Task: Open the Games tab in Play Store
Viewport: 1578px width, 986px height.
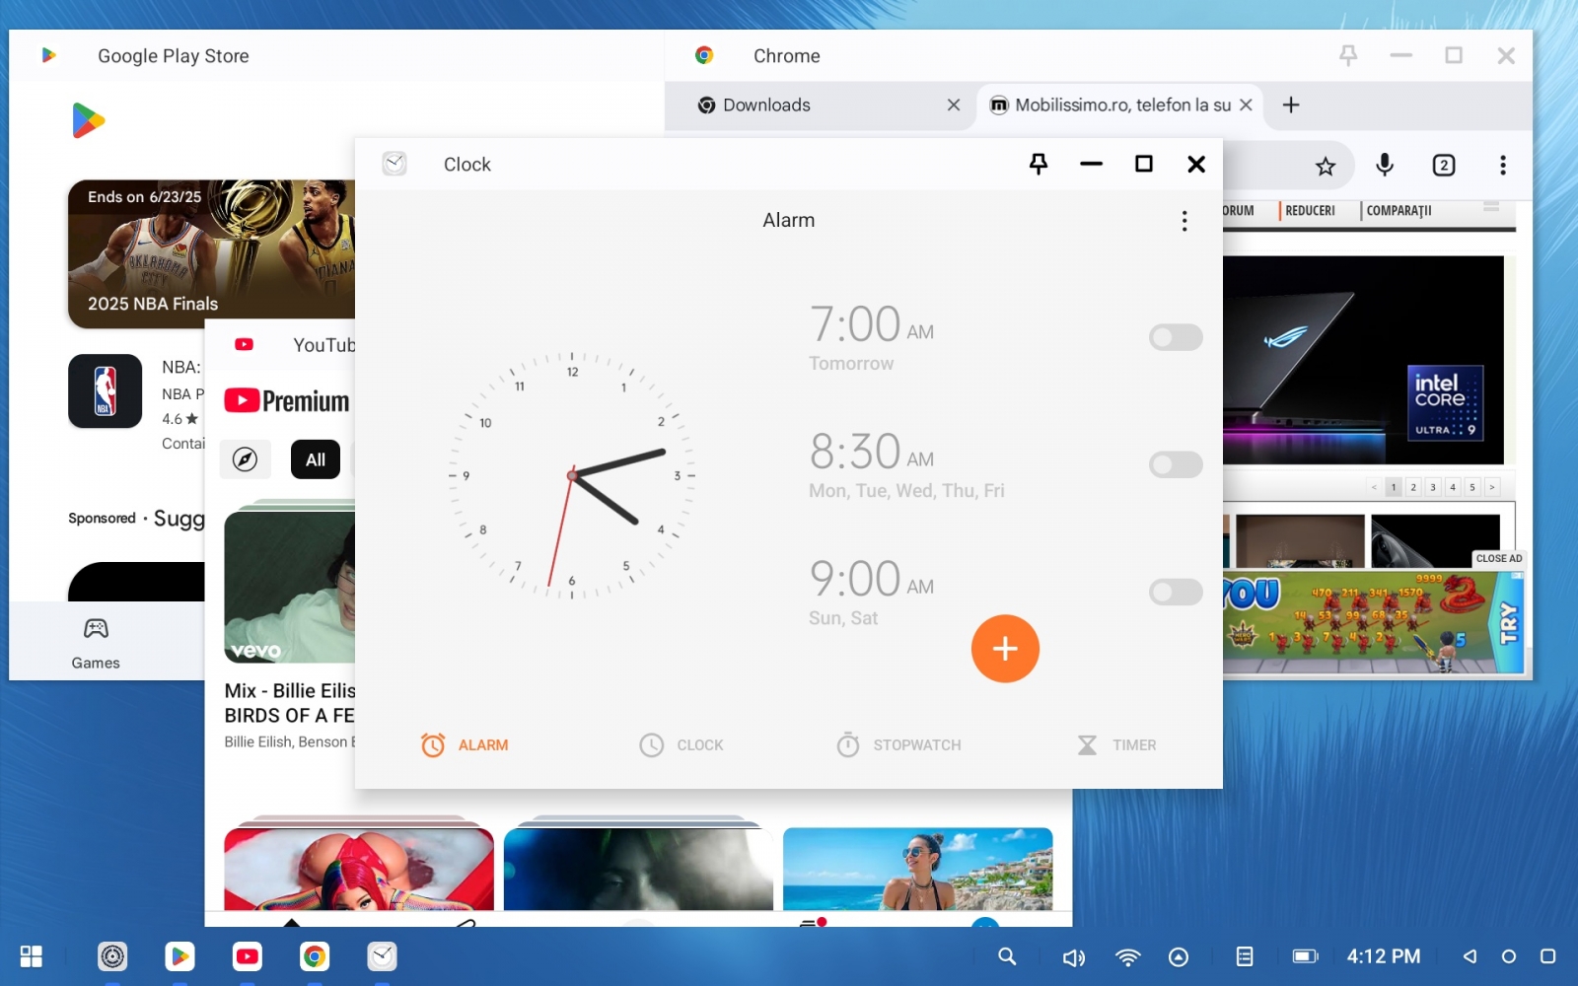Action: (96, 643)
